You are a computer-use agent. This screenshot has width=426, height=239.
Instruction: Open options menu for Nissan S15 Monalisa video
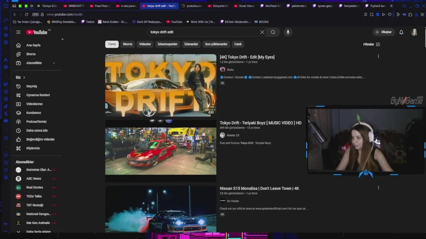click(x=378, y=188)
